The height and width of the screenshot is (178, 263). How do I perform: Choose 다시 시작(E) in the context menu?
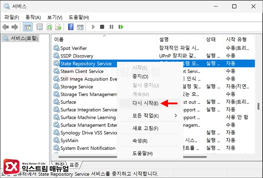point(150,103)
